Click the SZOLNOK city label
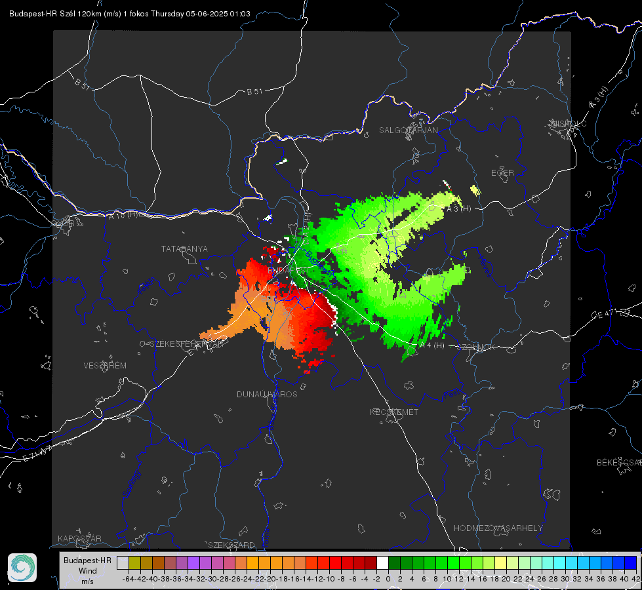 pos(476,347)
